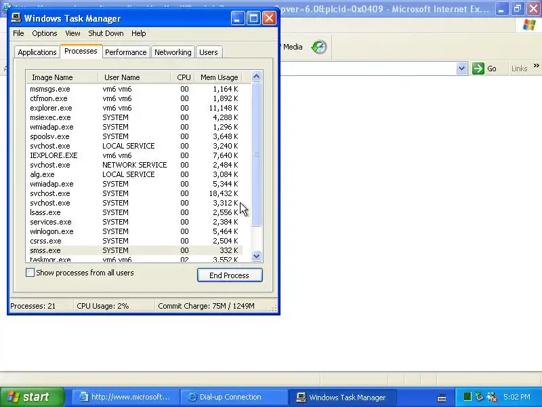Screen dimensions: 542x407
Task: Sort processes by CPU column header
Action: click(183, 77)
